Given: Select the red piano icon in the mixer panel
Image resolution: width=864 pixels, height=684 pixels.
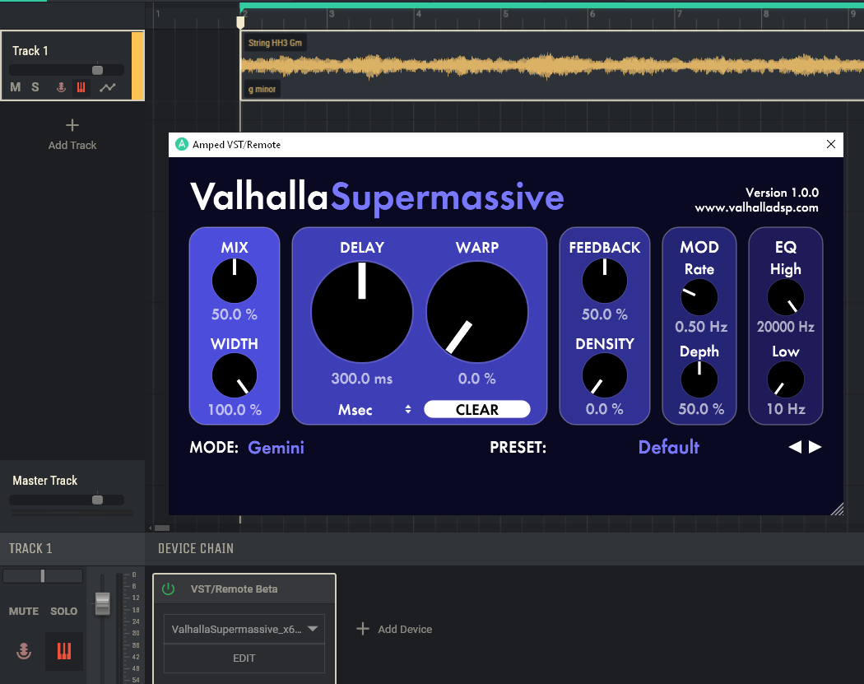Looking at the screenshot, I should pyautogui.click(x=64, y=650).
